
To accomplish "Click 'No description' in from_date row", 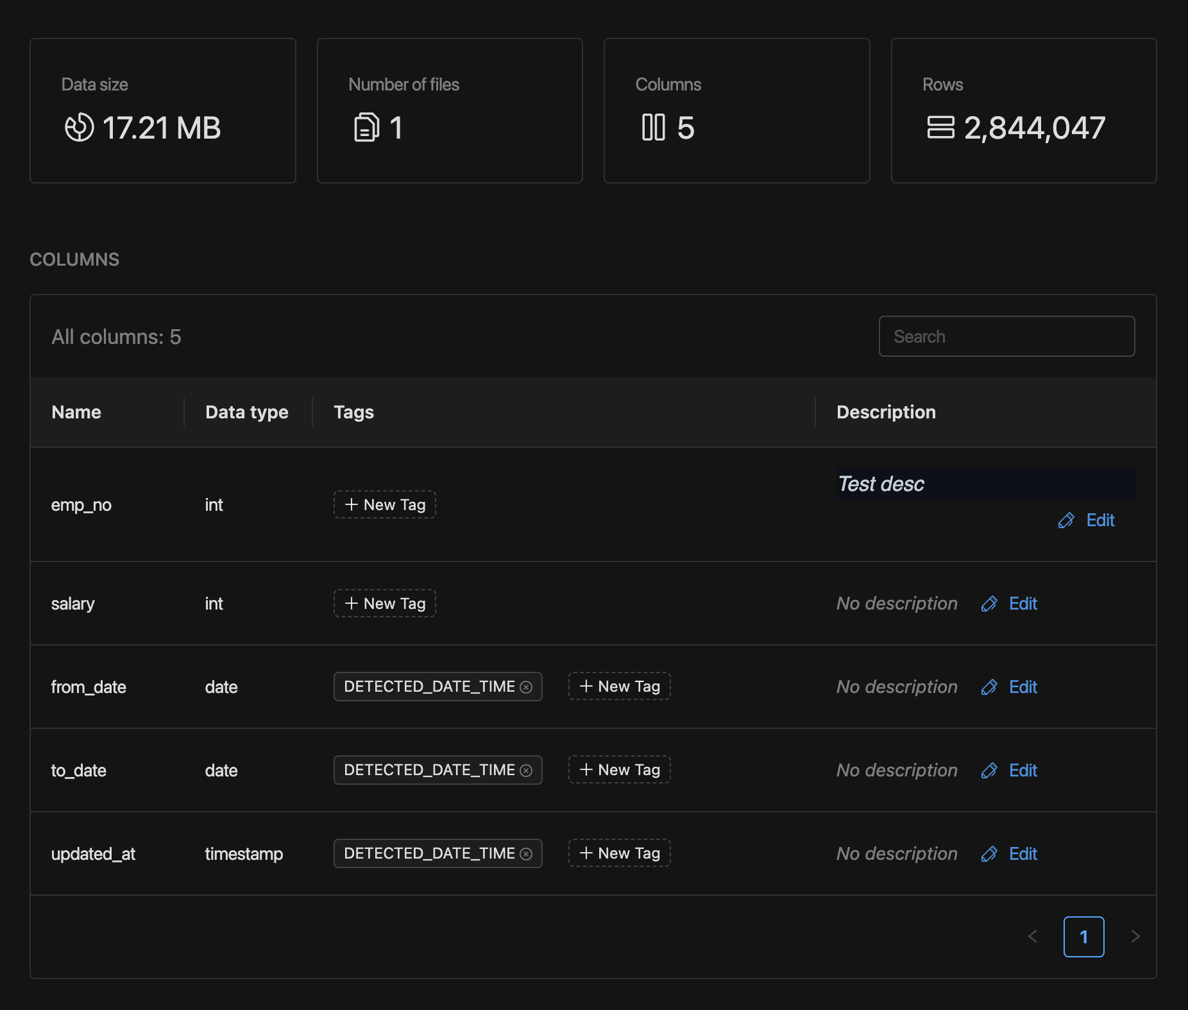I will [x=897, y=687].
